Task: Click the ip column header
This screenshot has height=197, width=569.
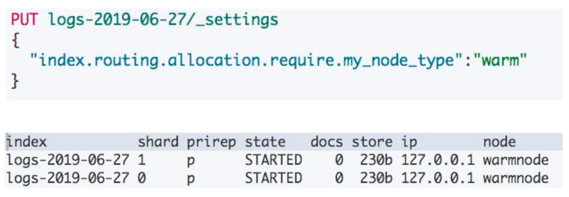Action: [409, 143]
